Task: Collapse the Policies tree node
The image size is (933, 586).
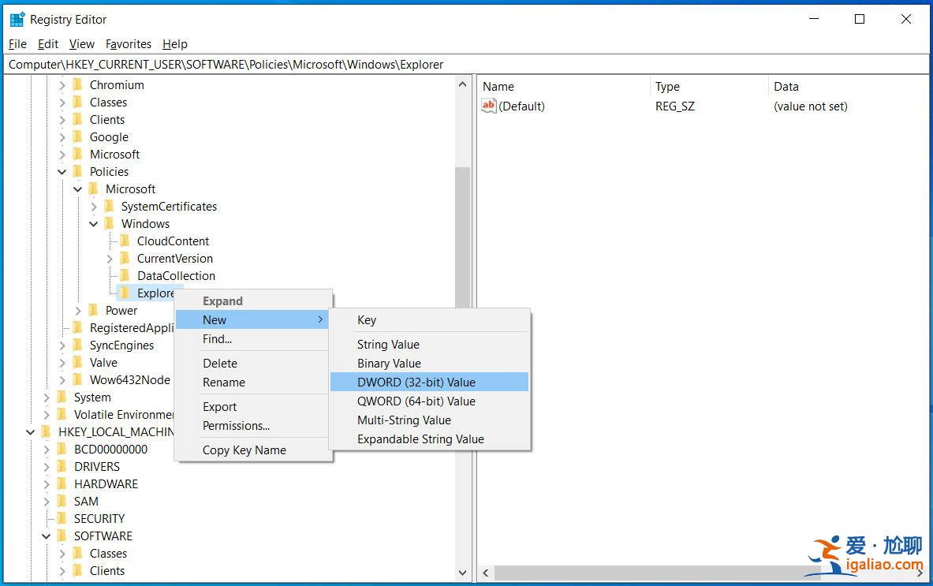Action: [62, 172]
